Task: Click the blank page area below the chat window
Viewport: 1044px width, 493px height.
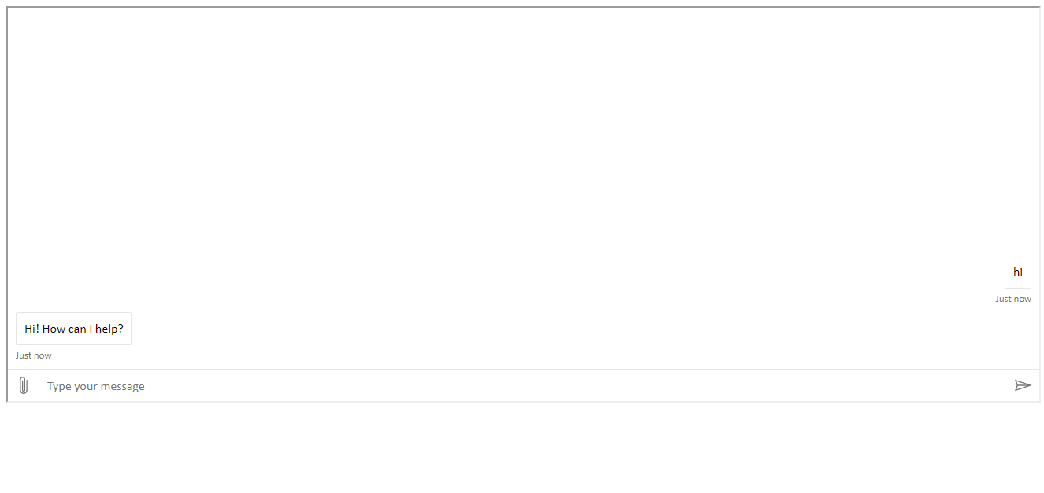Action: 524,448
